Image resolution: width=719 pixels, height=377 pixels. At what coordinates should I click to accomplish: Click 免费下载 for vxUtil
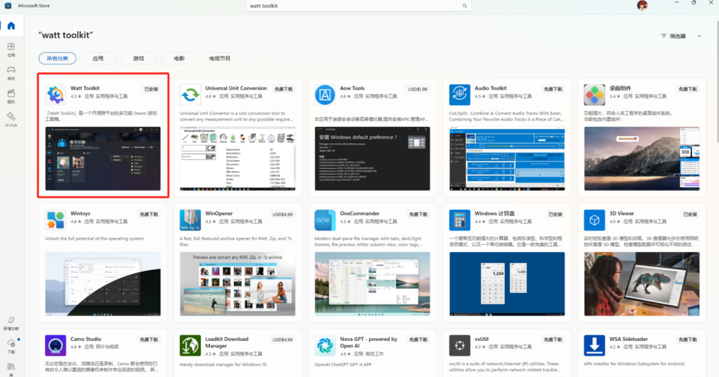pyautogui.click(x=553, y=339)
